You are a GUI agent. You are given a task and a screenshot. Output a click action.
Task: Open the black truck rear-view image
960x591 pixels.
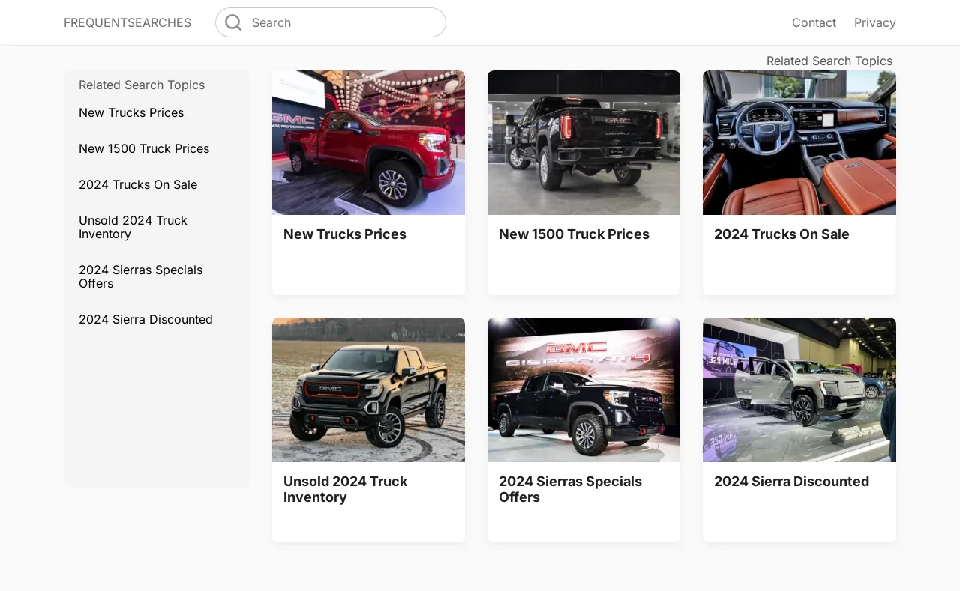click(583, 142)
